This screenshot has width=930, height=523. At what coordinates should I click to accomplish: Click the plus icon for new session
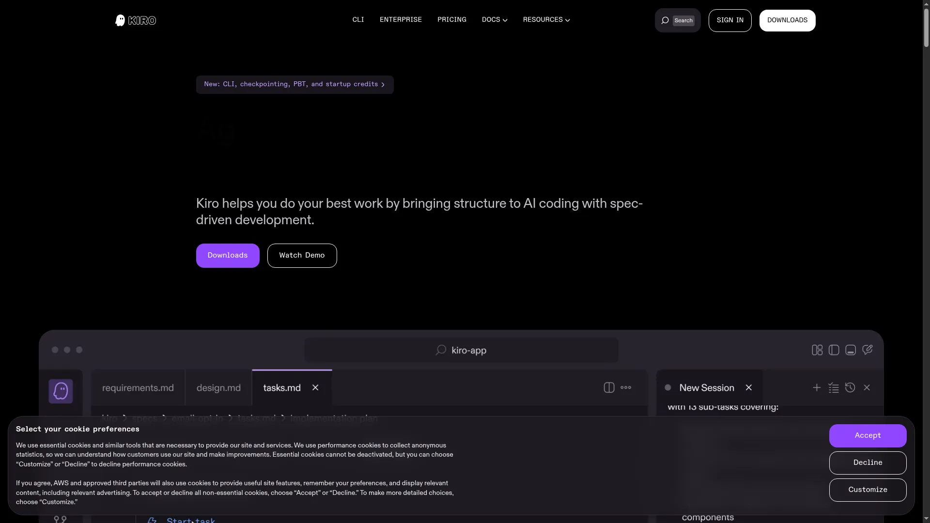[x=817, y=387]
